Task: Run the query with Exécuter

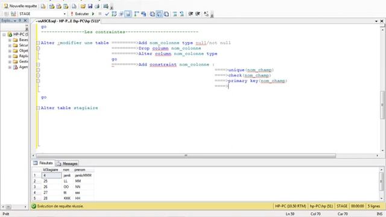Action: (80, 14)
